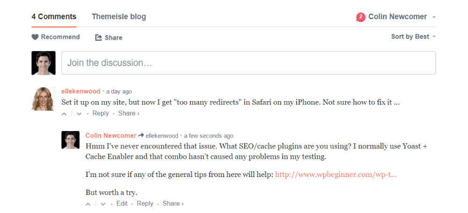The width and height of the screenshot is (468, 213).
Task: Click the Share icon below the tabs
Action: pyautogui.click(x=98, y=37)
